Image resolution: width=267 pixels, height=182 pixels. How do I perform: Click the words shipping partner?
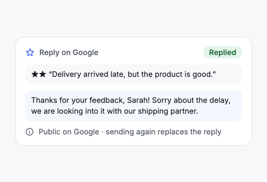(168, 111)
